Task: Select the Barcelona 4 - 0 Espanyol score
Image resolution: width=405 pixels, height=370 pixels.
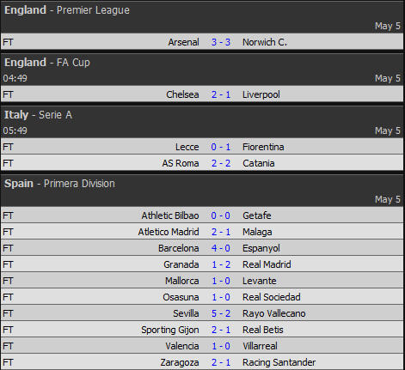Action: pos(221,248)
